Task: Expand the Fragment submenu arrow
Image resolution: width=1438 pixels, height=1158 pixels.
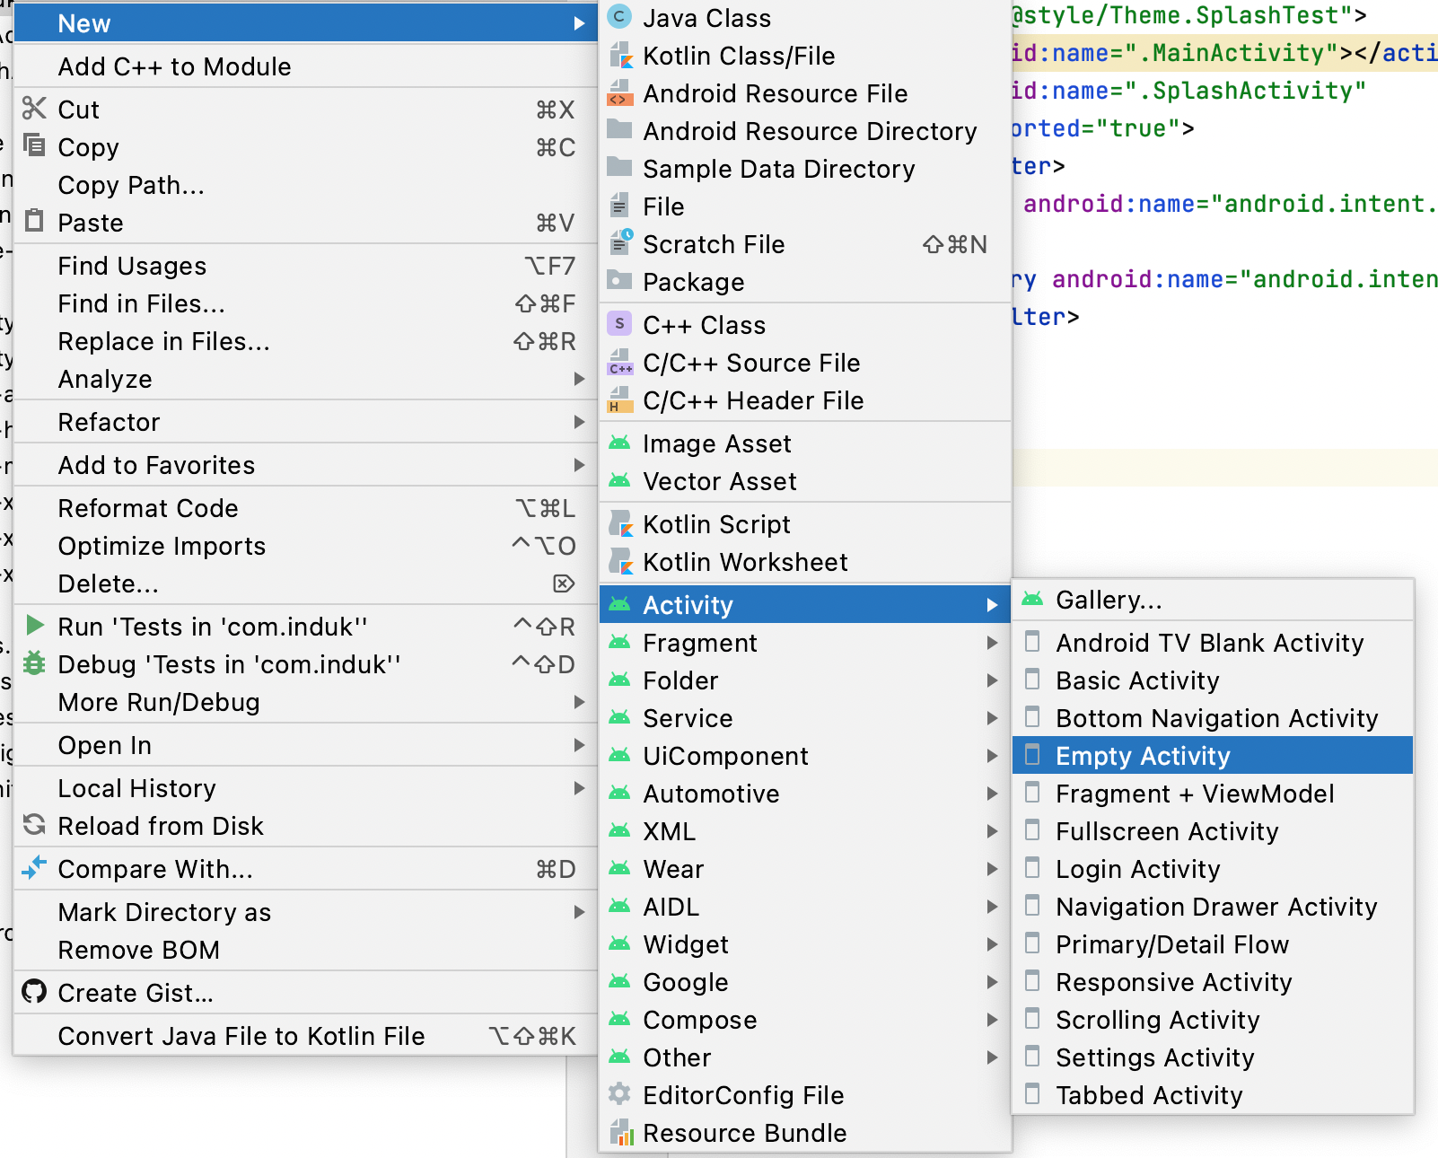Action: click(x=992, y=643)
